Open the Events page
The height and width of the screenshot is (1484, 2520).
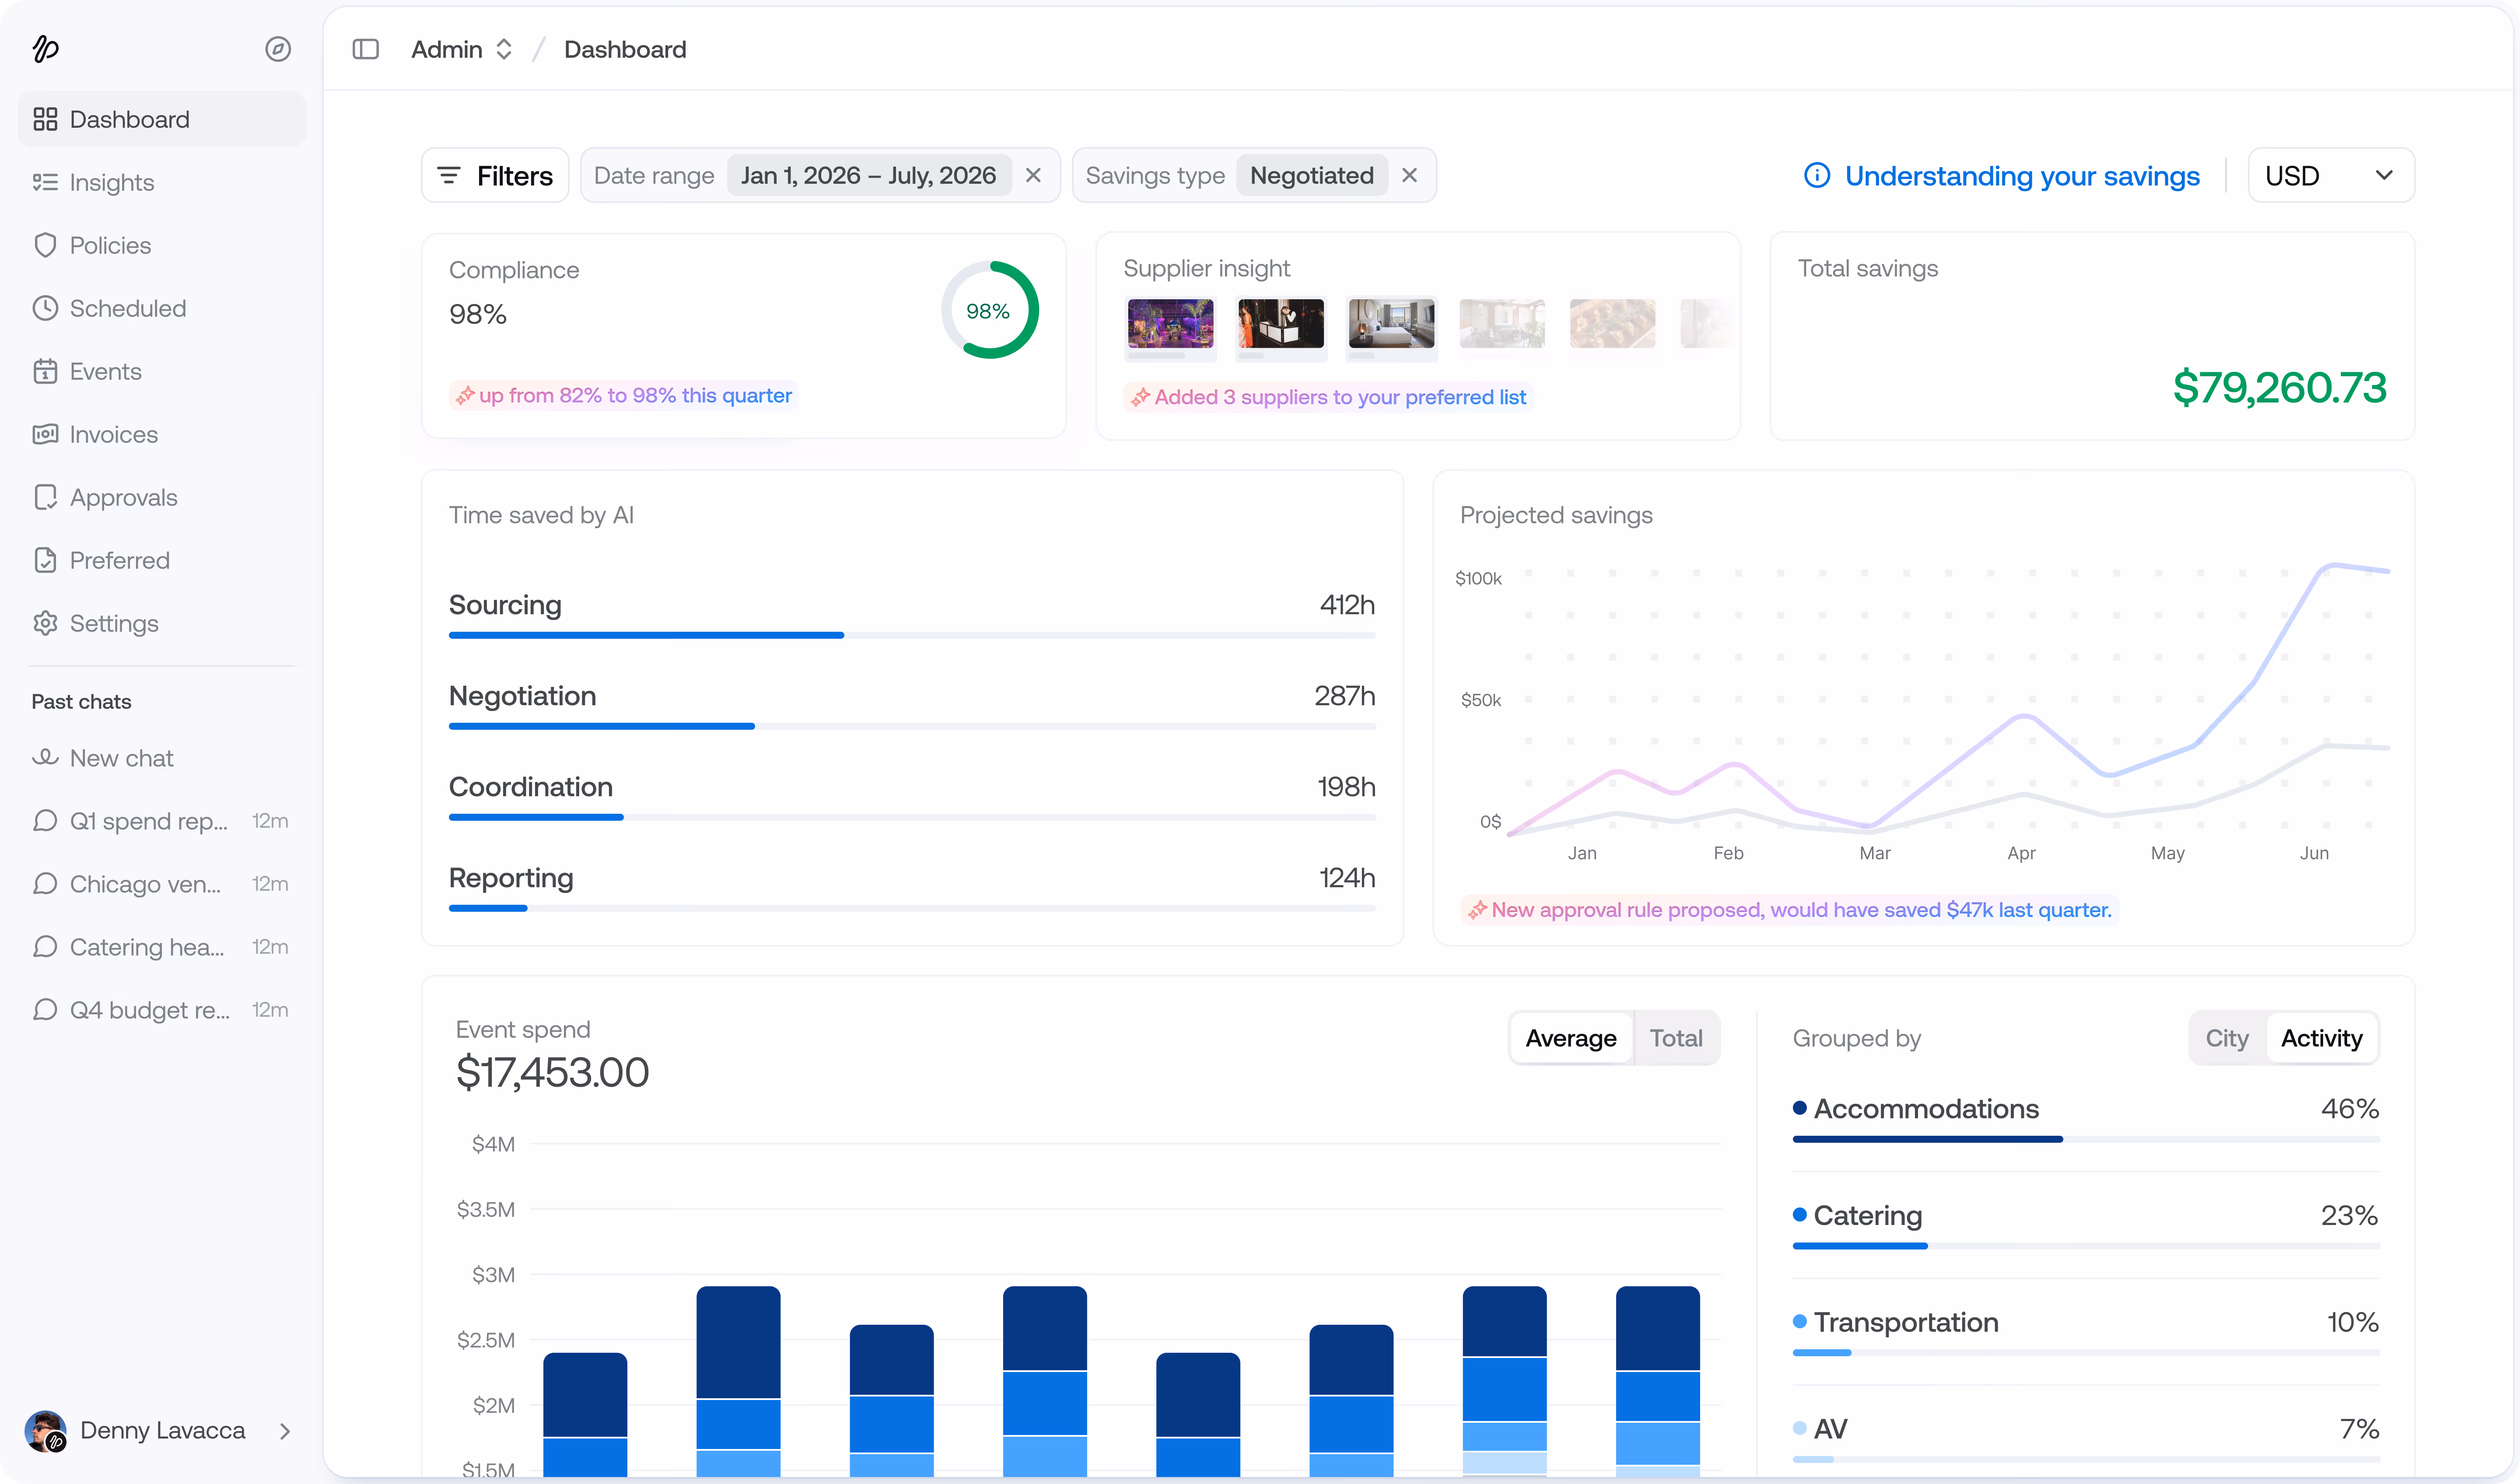coord(162,371)
